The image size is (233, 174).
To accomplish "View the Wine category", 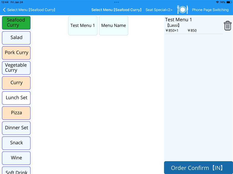I will 16,158.
